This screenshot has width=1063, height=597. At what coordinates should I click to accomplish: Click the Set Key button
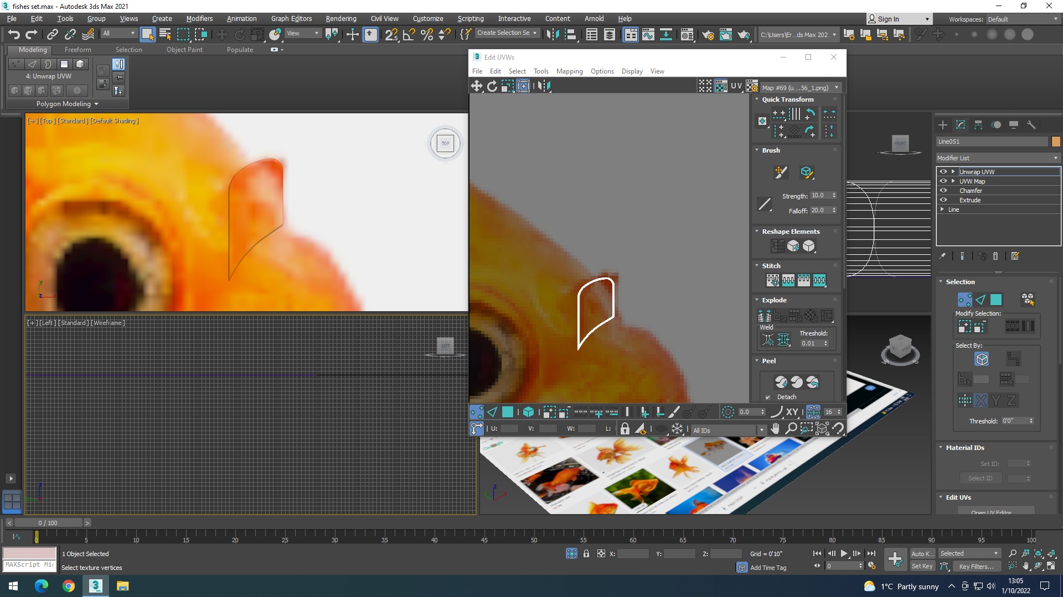(922, 566)
